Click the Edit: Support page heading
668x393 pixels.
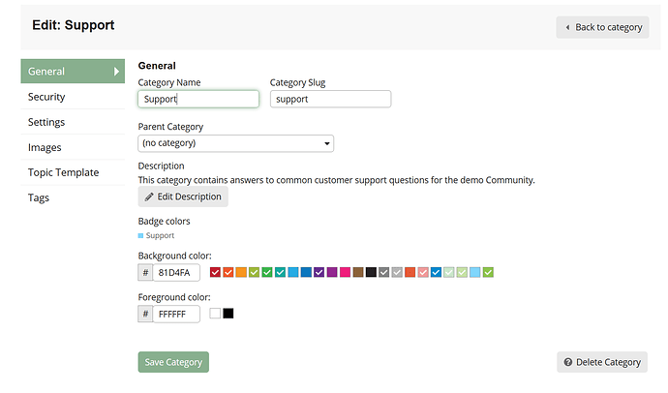click(x=74, y=25)
